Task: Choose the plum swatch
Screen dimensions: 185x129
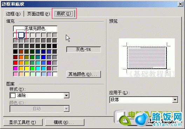Action: point(49,69)
